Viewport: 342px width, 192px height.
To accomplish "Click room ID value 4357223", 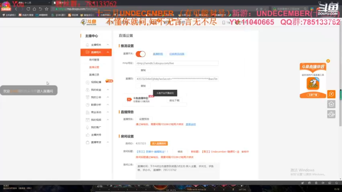I will (141, 143).
